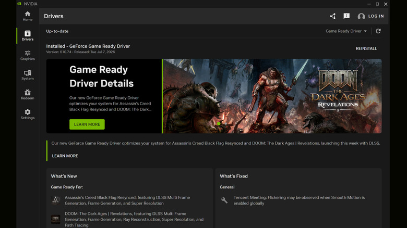Screen dimensions: 407x228
Task: Close the NVIDIA app window
Action: [386, 4]
